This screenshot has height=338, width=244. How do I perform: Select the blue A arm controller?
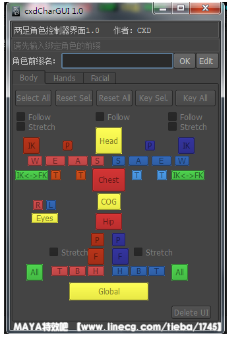(x=138, y=160)
